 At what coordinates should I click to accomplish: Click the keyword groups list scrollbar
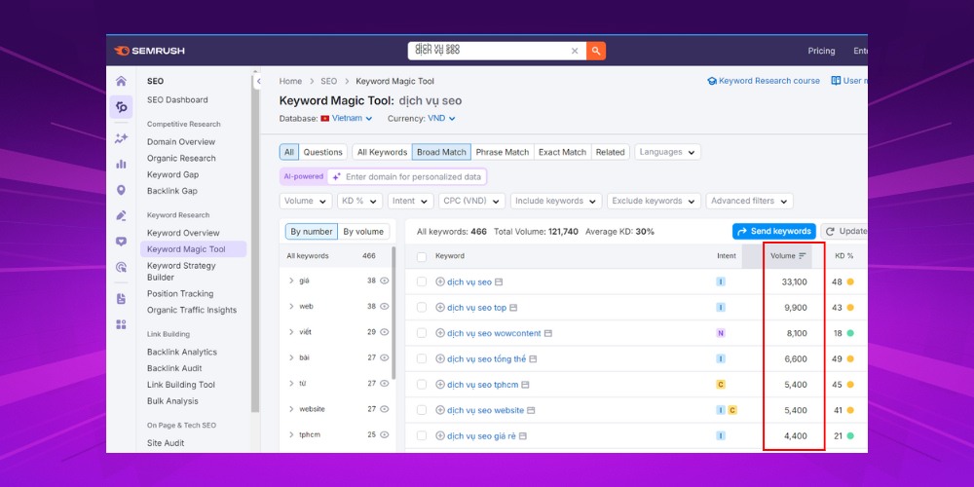393,313
